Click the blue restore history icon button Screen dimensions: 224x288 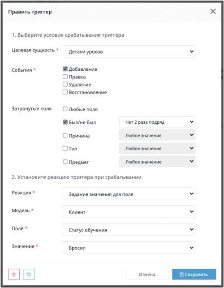pos(29,274)
